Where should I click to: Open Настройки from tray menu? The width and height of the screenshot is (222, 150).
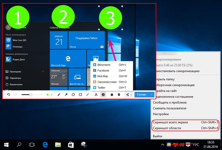[185, 114]
